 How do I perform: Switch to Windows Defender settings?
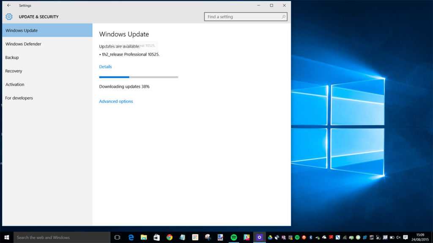pyautogui.click(x=23, y=44)
